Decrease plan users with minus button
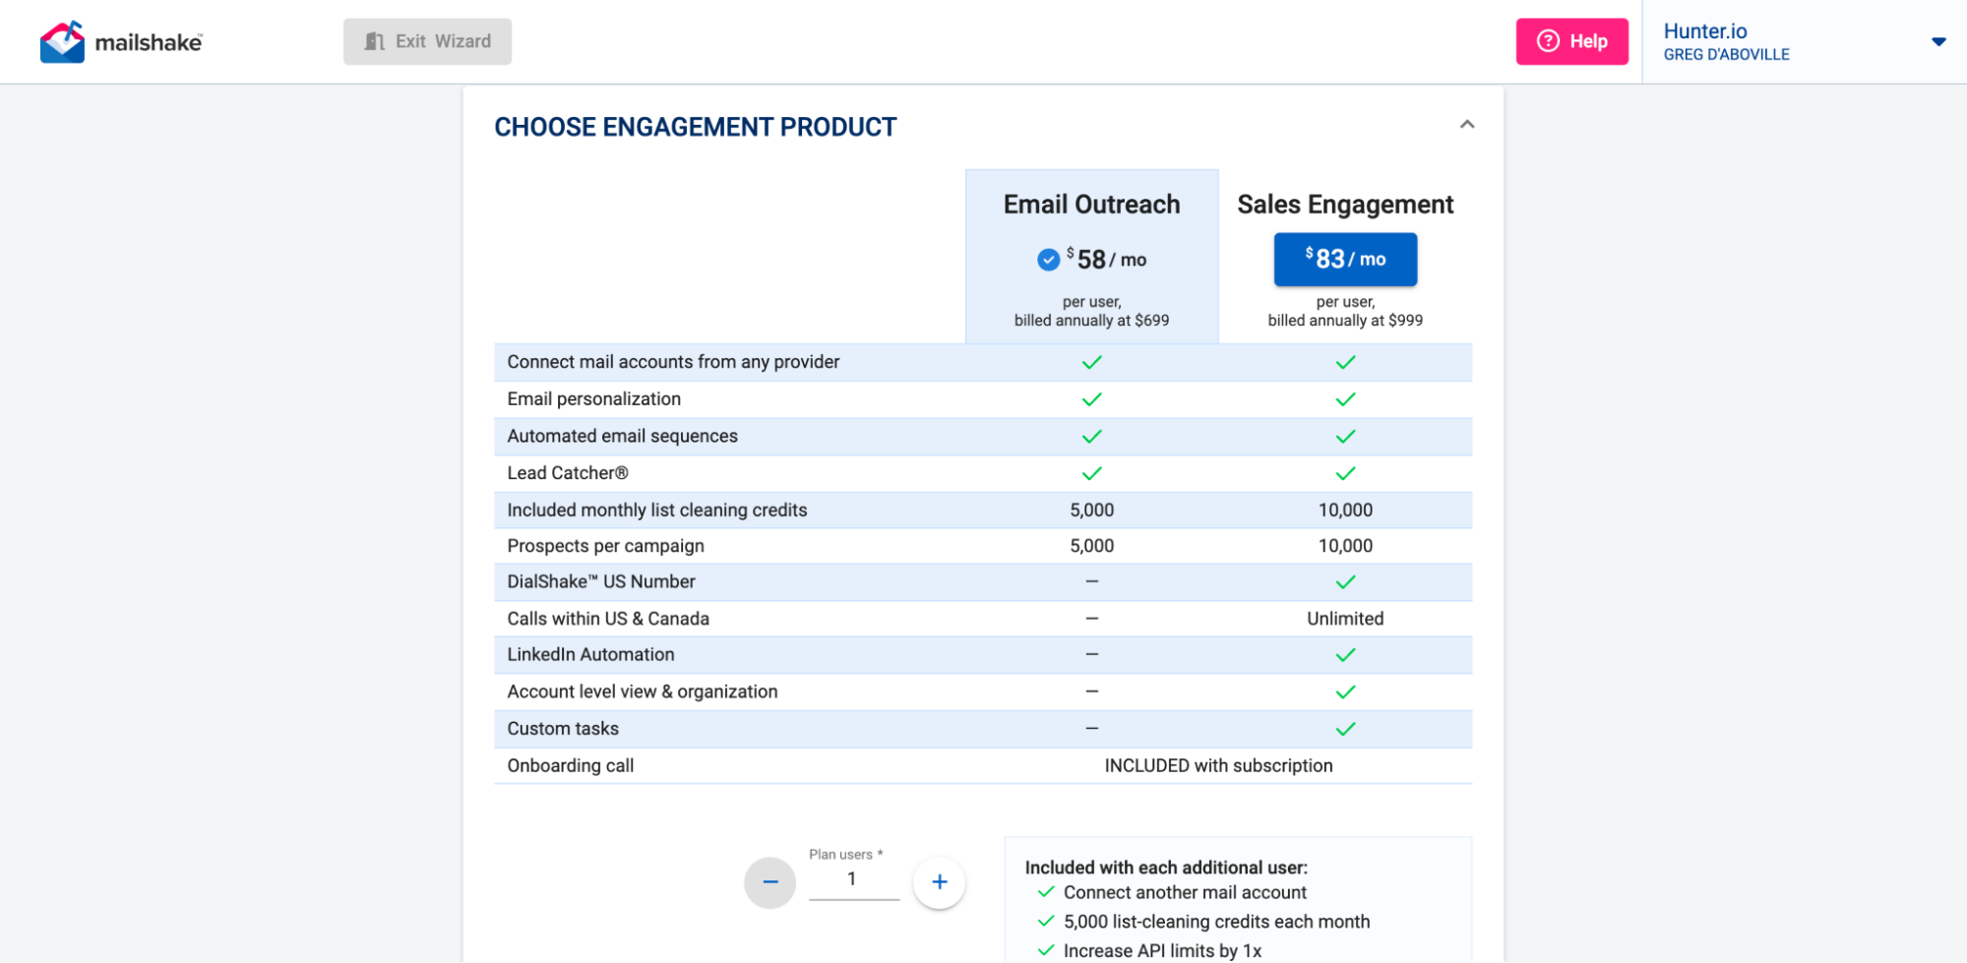 click(769, 882)
